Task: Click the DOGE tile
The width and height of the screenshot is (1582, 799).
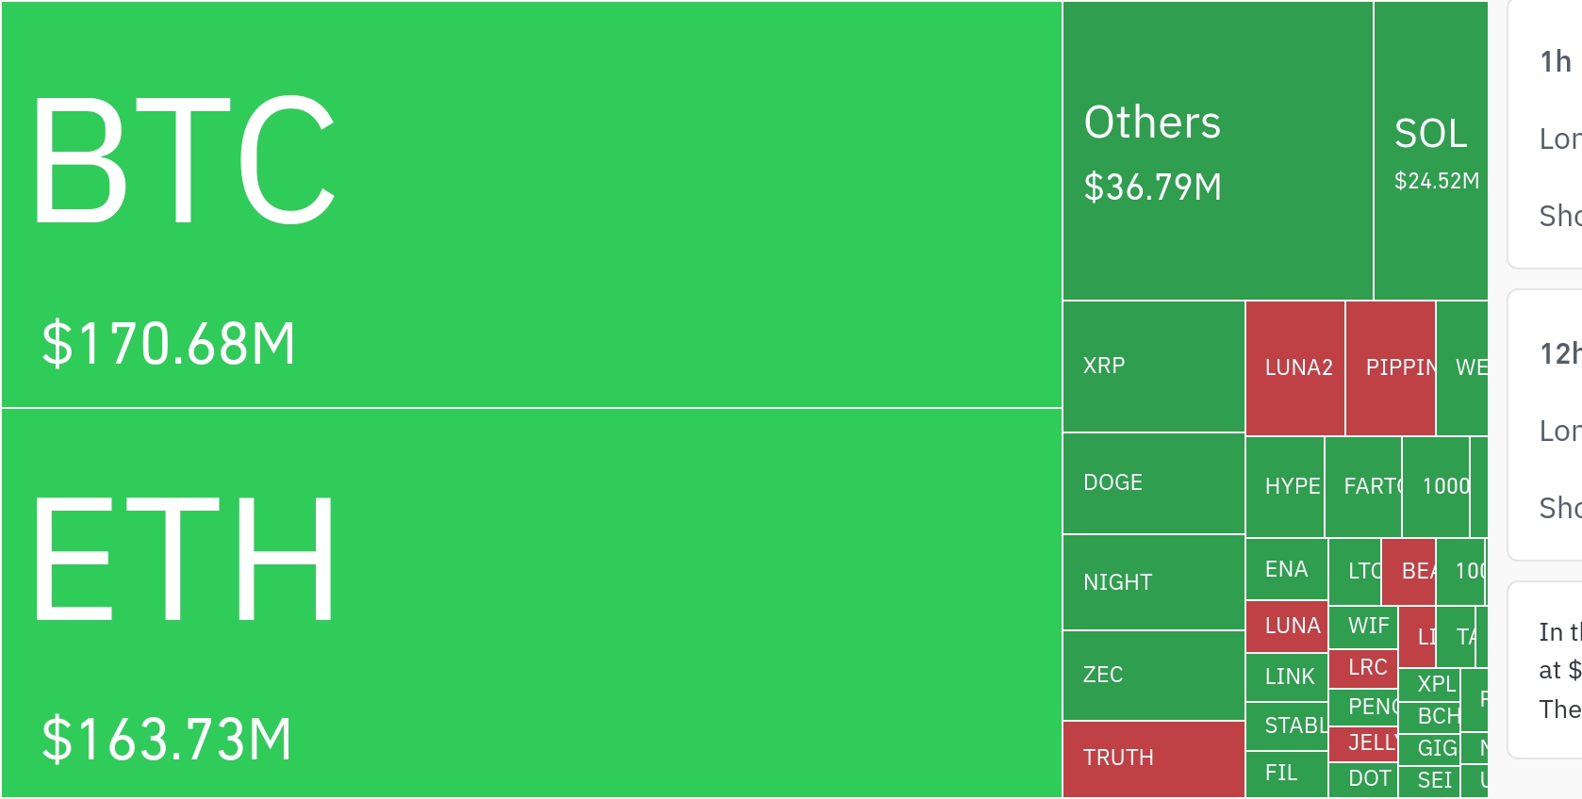Action: pyautogui.click(x=1153, y=483)
